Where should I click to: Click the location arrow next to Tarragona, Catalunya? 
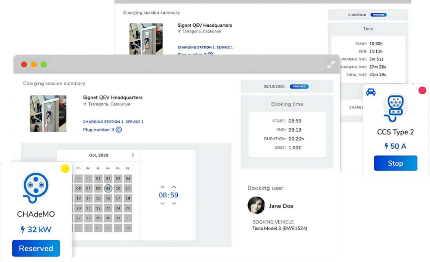click(x=85, y=104)
